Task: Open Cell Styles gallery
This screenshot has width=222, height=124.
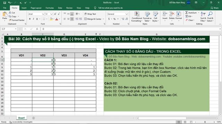Action: (155, 17)
